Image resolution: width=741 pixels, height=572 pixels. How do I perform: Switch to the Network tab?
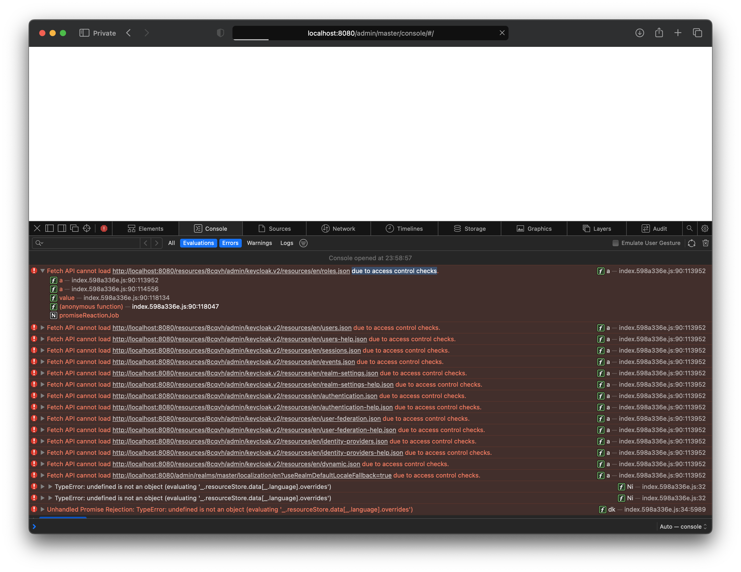tap(338, 228)
